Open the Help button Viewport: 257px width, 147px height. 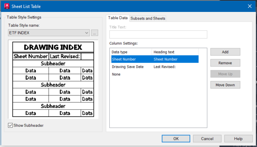(238, 139)
